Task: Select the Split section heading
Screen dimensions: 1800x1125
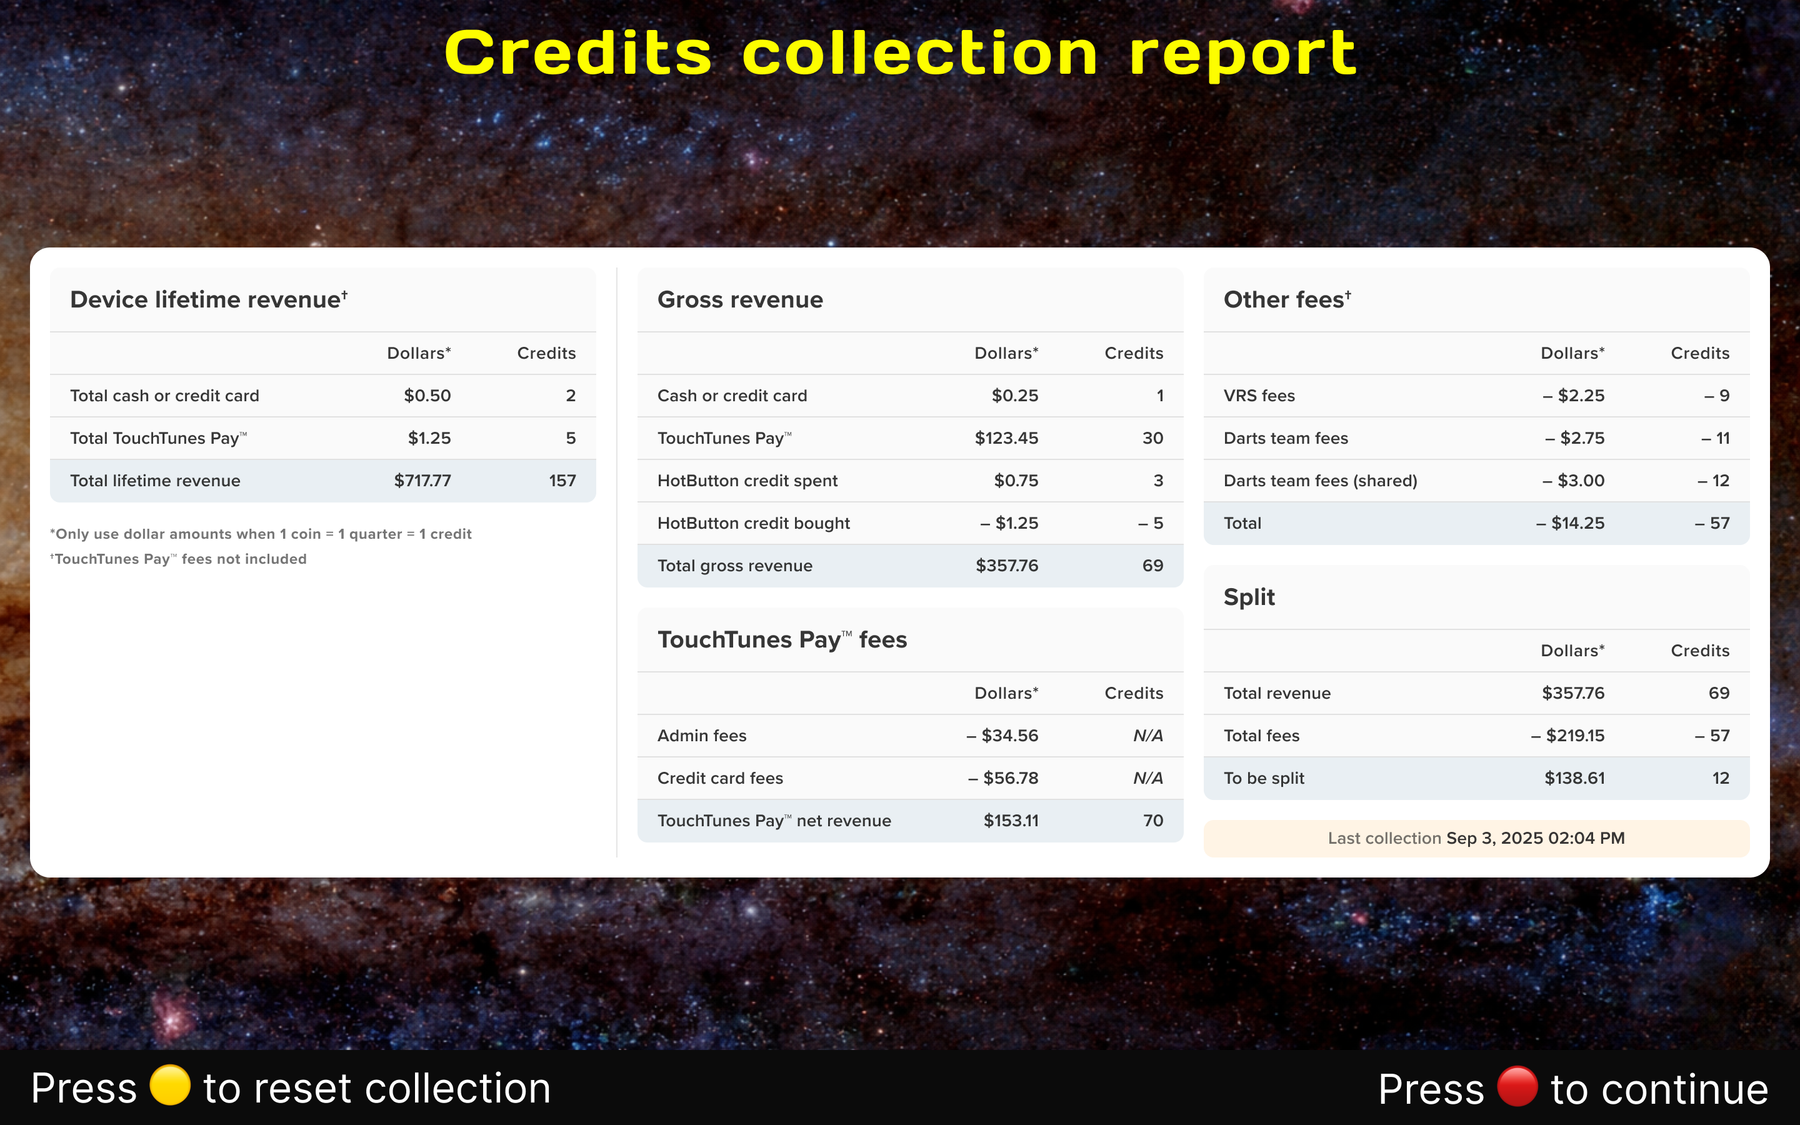Action: 1249,597
